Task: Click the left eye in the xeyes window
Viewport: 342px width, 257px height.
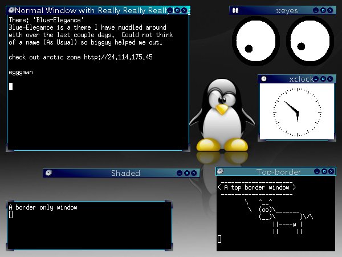Action: click(x=255, y=41)
